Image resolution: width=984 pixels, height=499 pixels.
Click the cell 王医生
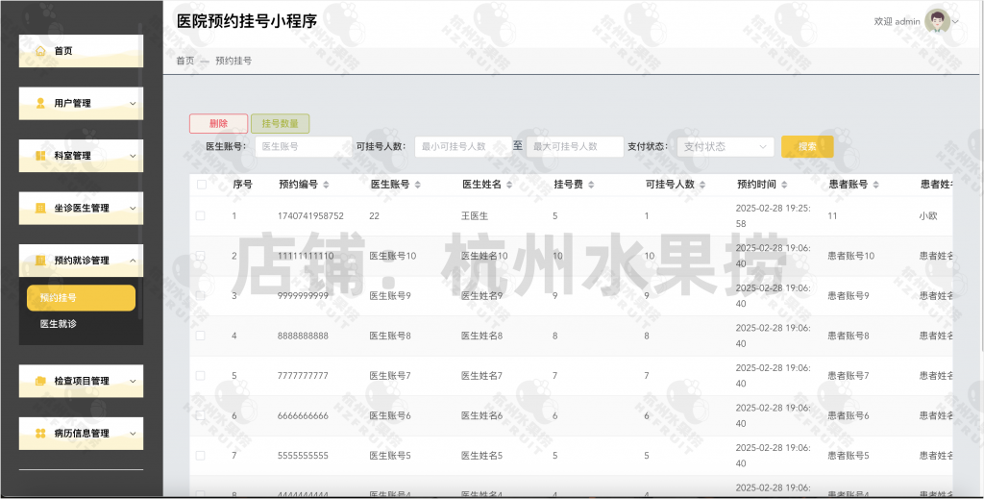[475, 216]
